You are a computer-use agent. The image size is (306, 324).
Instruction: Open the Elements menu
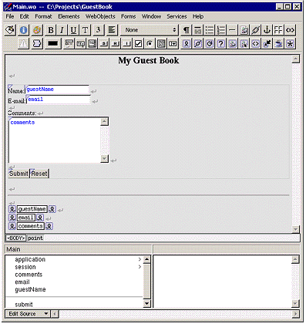[x=69, y=16]
